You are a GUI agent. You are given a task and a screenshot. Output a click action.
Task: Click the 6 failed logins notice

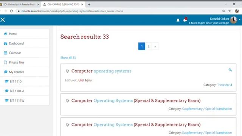[x=209, y=23]
